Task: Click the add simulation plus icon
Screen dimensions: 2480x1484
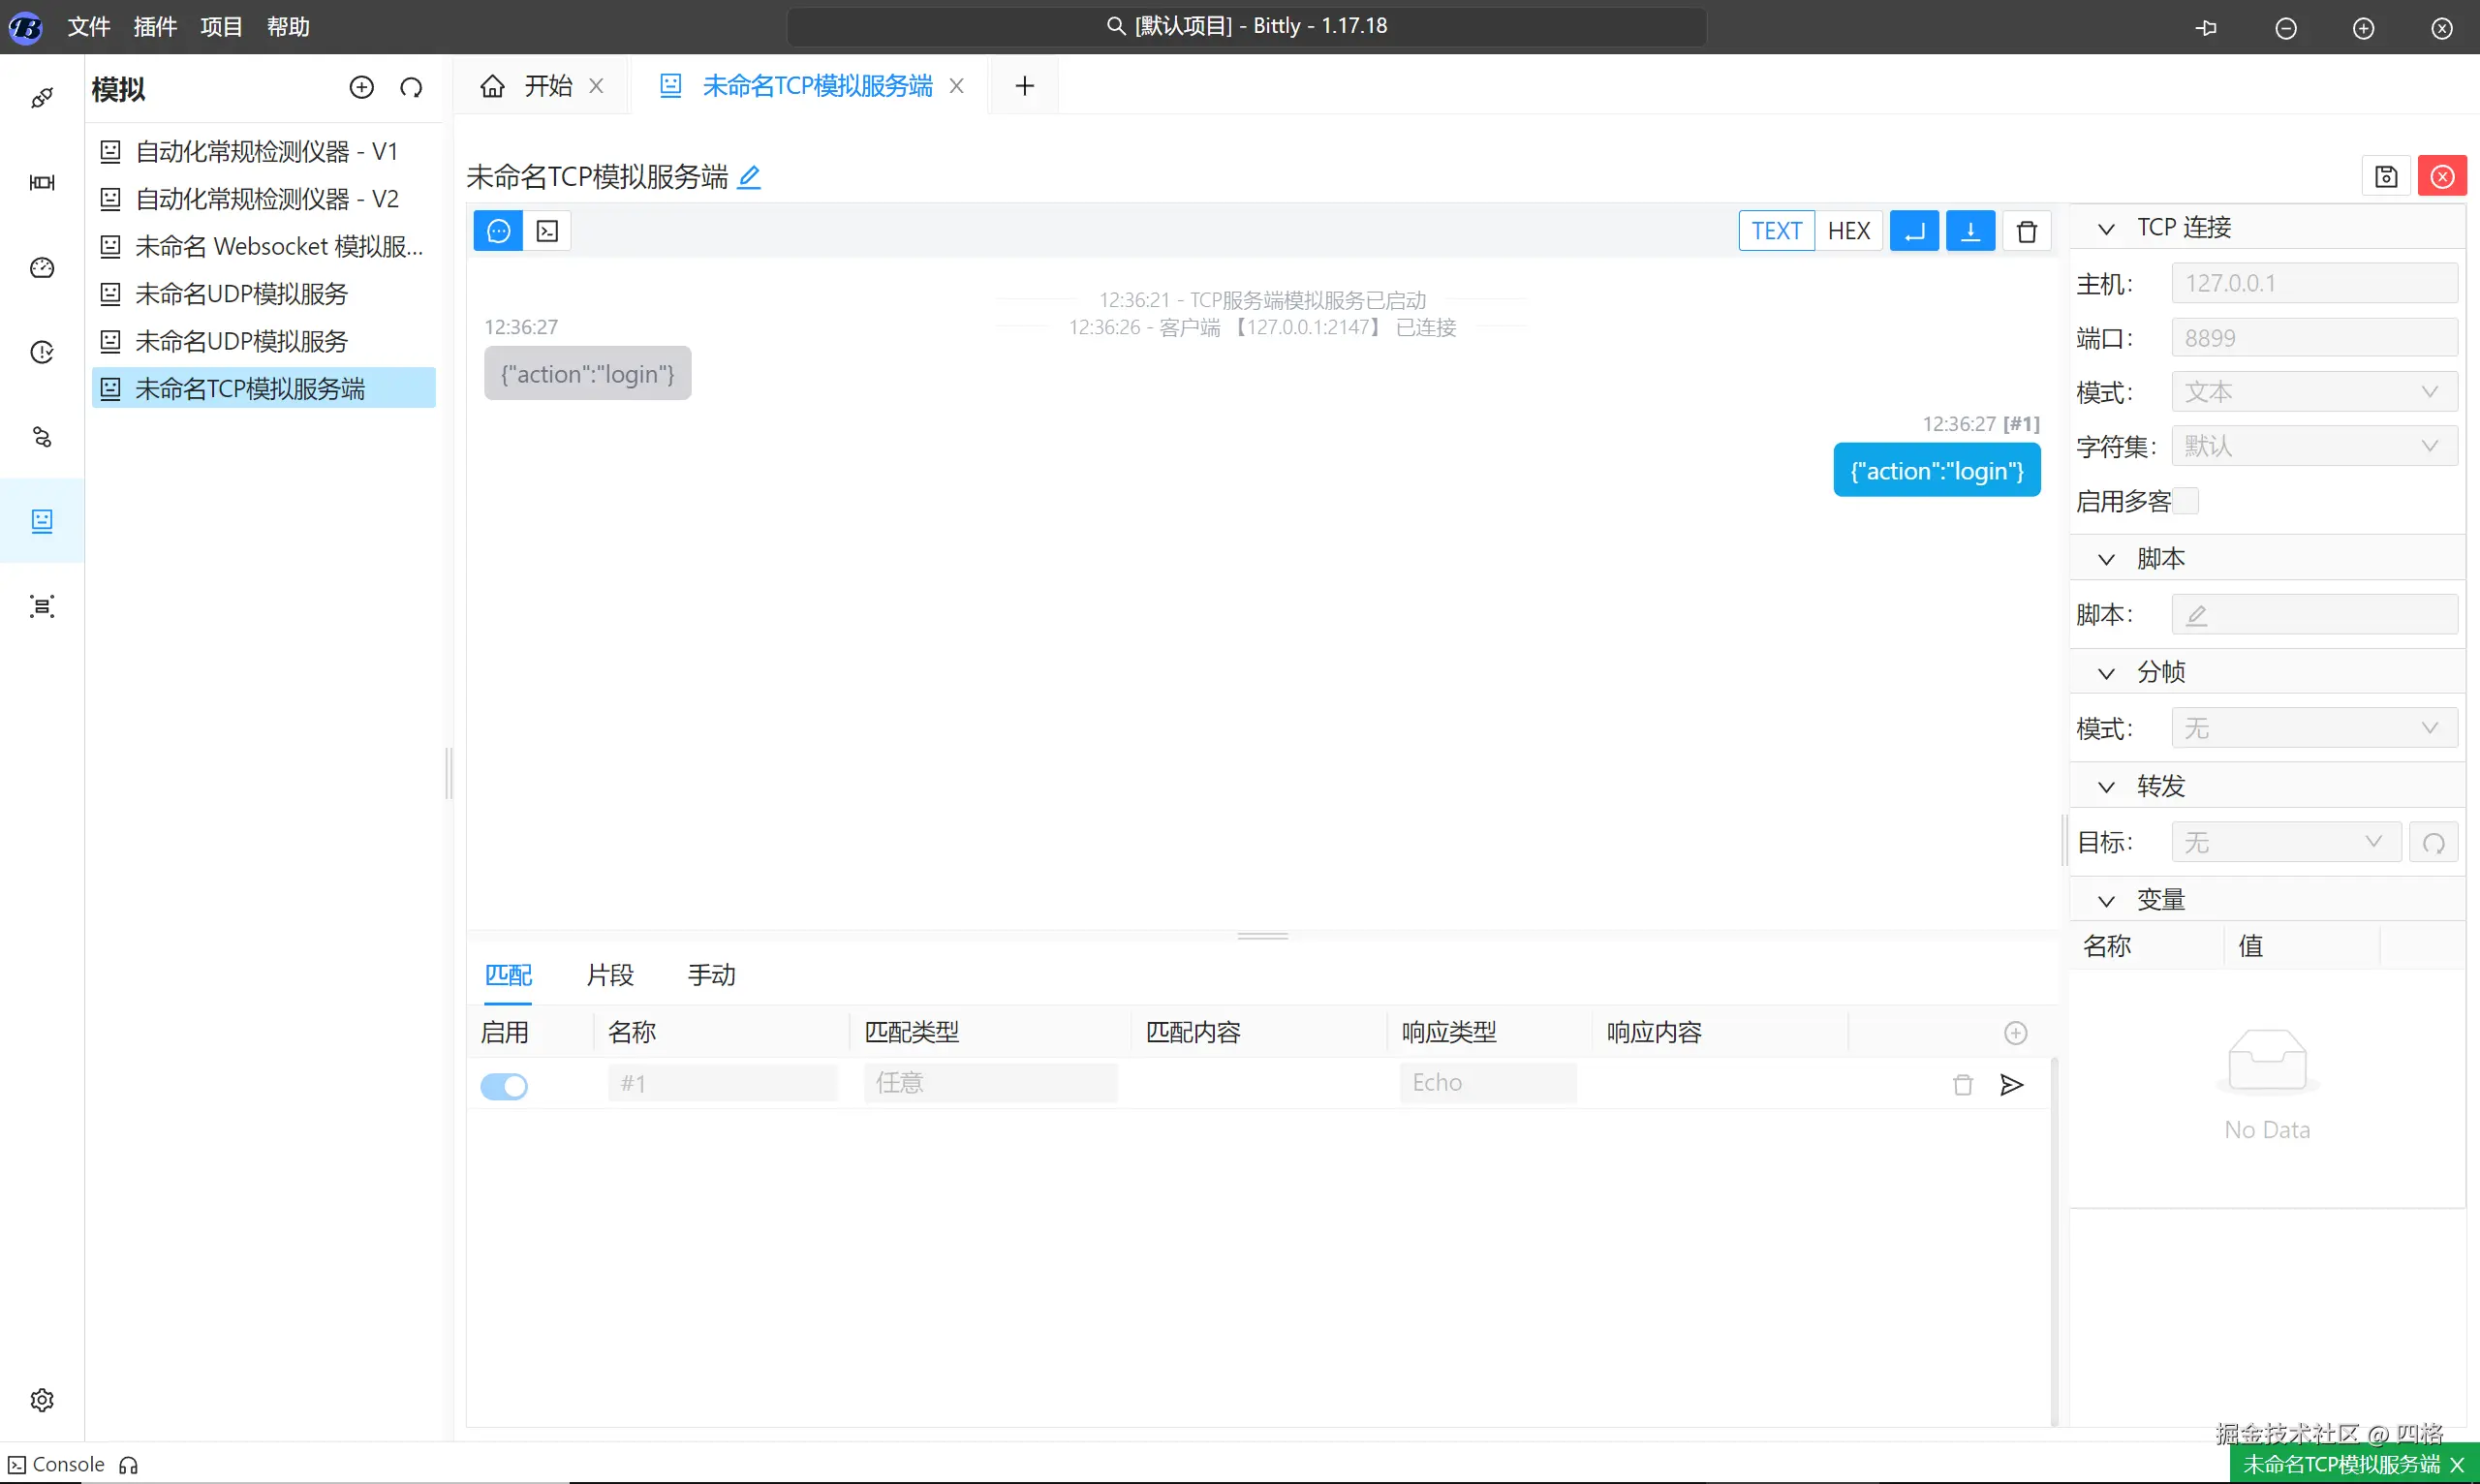Action: [361, 88]
